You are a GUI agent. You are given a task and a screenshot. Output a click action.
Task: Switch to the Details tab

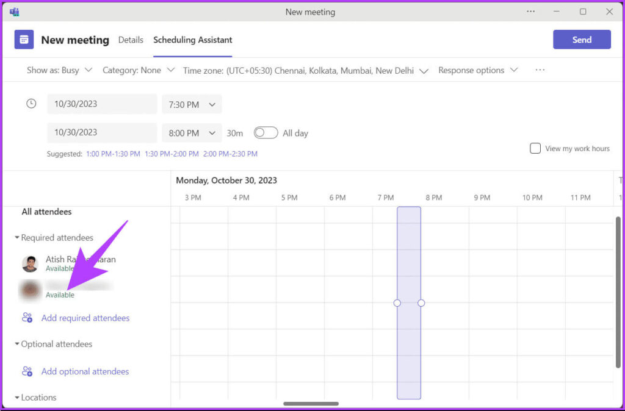pos(131,40)
